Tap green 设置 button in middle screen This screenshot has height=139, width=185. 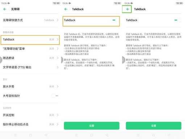tap(92, 126)
